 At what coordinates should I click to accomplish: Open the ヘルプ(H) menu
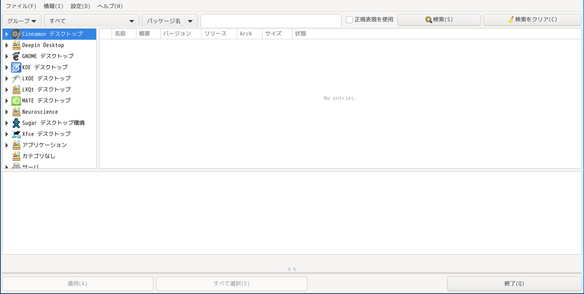coord(110,6)
